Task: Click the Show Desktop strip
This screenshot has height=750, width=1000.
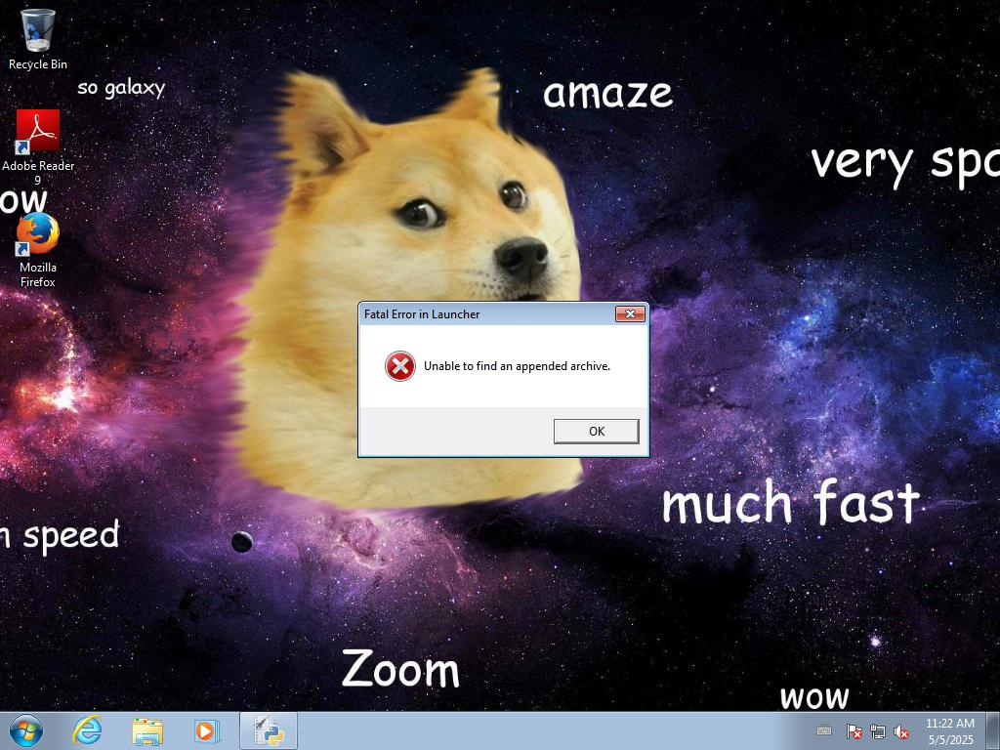Action: point(993,730)
